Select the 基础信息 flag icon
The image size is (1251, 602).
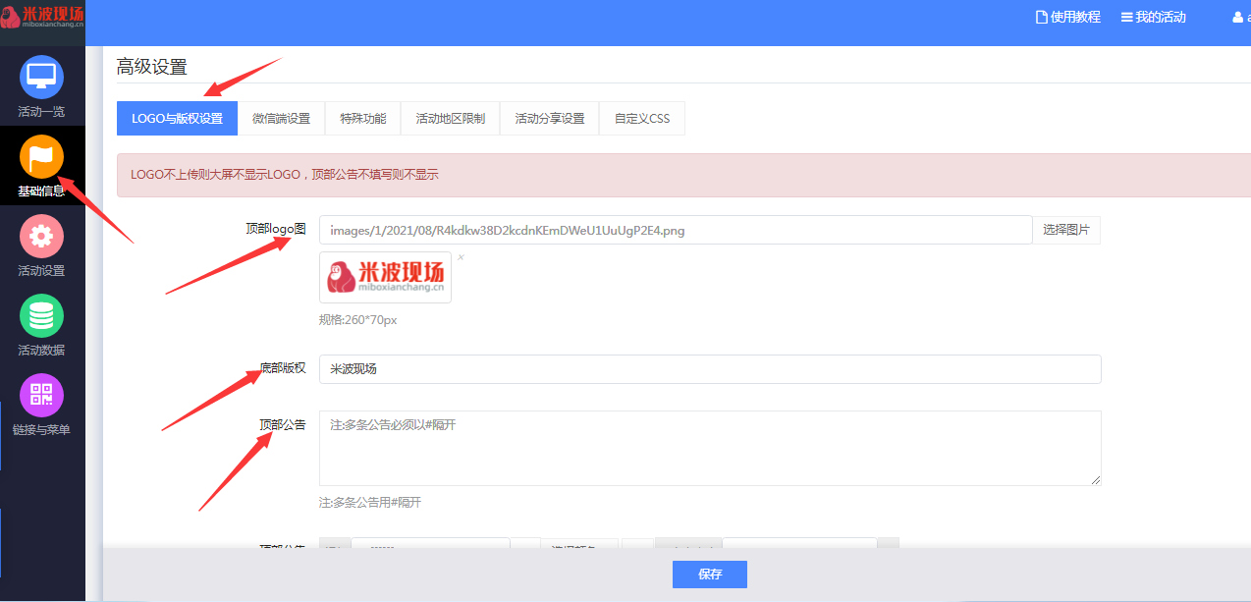[41, 157]
